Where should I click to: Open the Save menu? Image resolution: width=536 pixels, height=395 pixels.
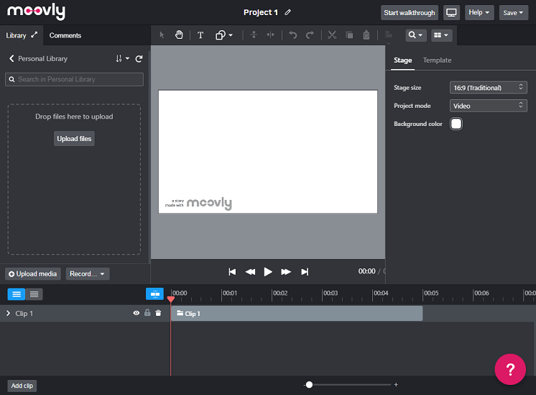(514, 13)
